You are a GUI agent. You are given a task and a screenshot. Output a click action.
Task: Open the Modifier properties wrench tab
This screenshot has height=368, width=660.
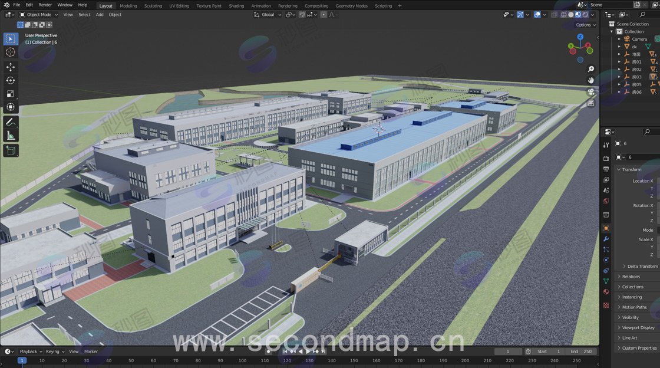[x=606, y=238]
